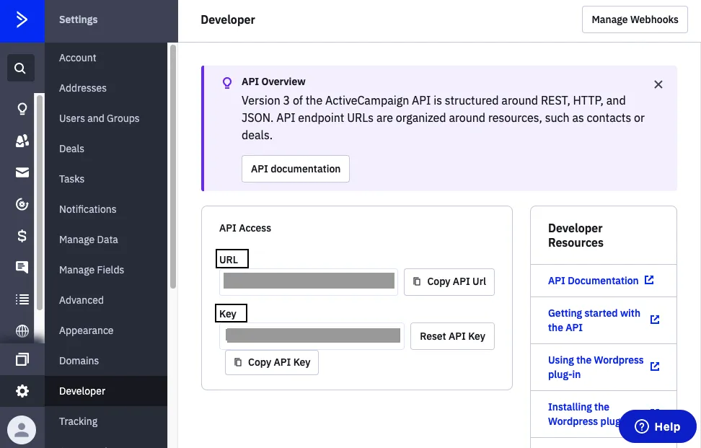The width and height of the screenshot is (701, 448).
Task: Click the settings menu scrollbar
Action: click(173, 167)
